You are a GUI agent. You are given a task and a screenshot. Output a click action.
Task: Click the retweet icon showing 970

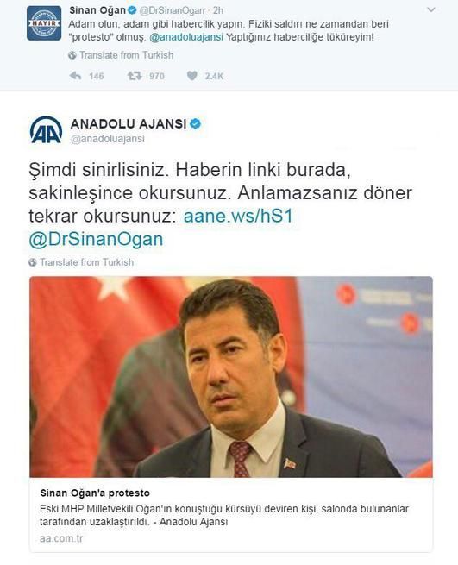pyautogui.click(x=134, y=76)
